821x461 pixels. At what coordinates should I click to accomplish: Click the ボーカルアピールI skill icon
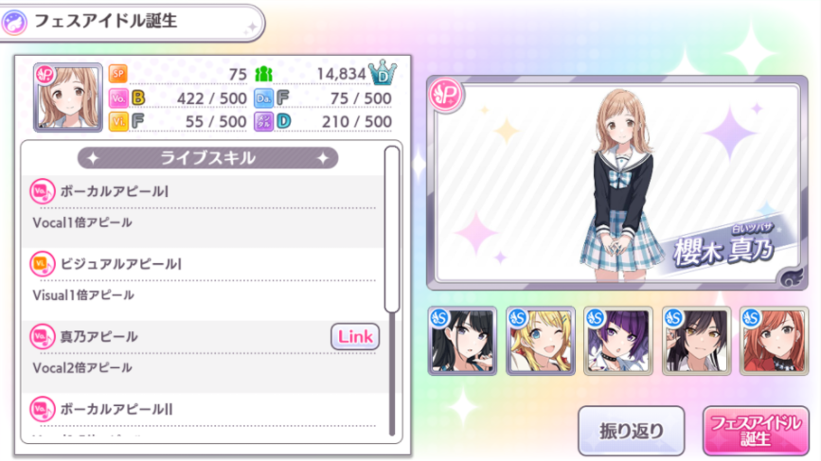(42, 191)
